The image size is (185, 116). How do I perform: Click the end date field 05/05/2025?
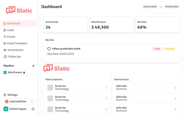[172, 7]
